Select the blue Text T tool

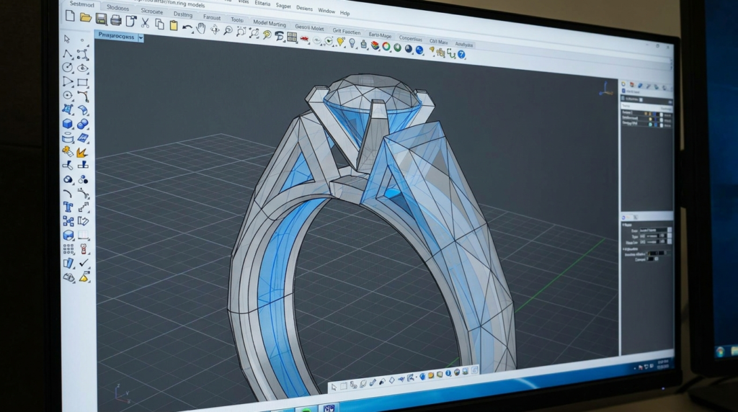pyautogui.click(x=68, y=207)
